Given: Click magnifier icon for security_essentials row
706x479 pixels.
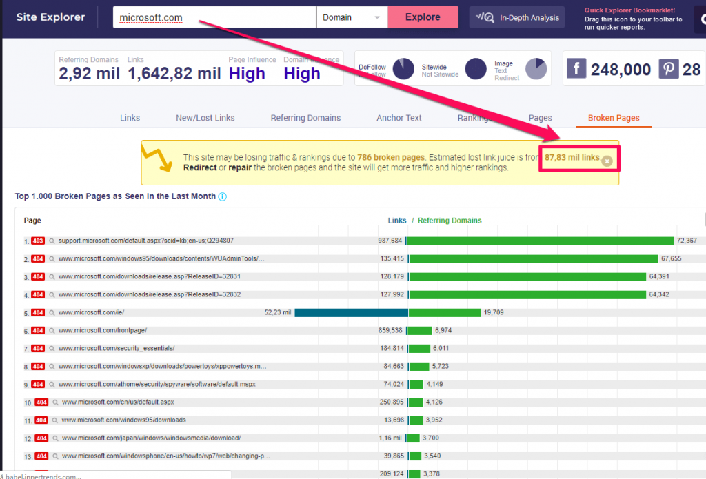Looking at the screenshot, I should click(x=52, y=349).
